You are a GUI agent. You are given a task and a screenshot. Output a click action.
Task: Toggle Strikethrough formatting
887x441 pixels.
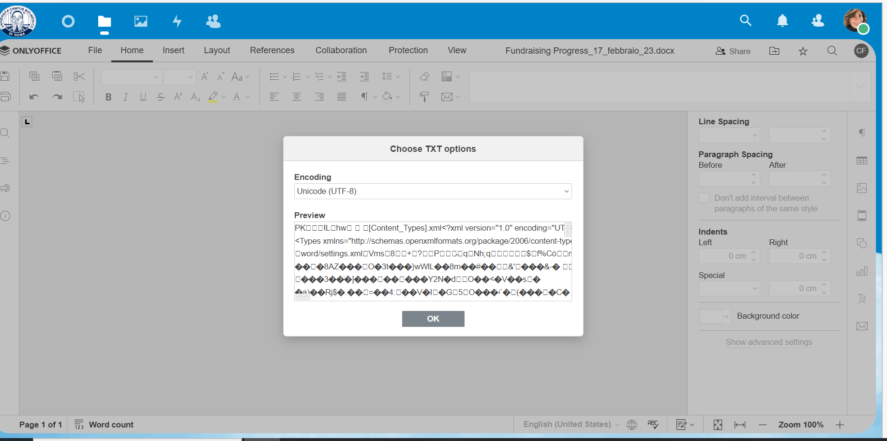point(161,97)
